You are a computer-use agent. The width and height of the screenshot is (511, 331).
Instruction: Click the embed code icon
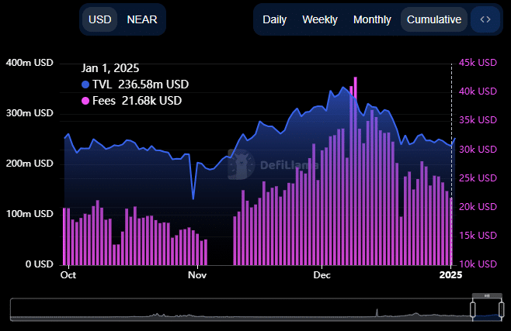tap(485, 19)
